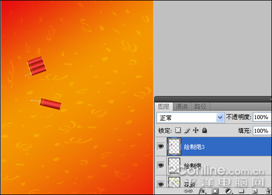Add a layer mask button
The height and width of the screenshot is (195, 272).
215,191
